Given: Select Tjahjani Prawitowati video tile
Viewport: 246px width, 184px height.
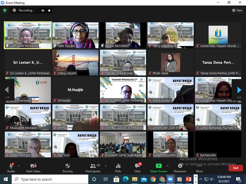Looking at the screenshot, I should 123,63.
